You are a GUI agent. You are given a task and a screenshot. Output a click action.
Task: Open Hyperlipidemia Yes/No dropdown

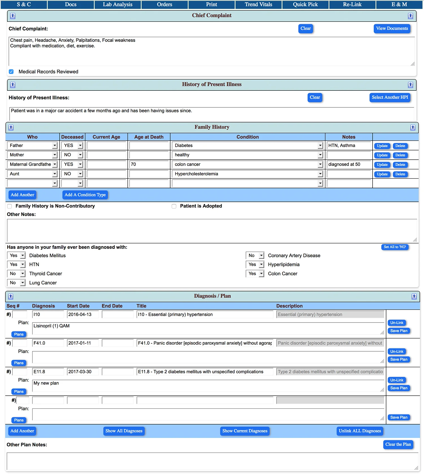click(x=255, y=265)
